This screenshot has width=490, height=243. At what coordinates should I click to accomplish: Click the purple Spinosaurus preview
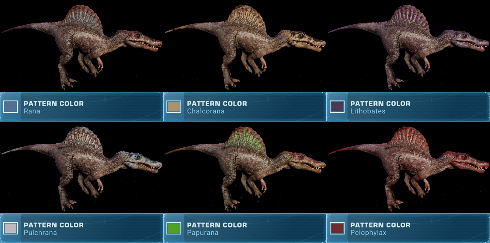click(x=408, y=47)
